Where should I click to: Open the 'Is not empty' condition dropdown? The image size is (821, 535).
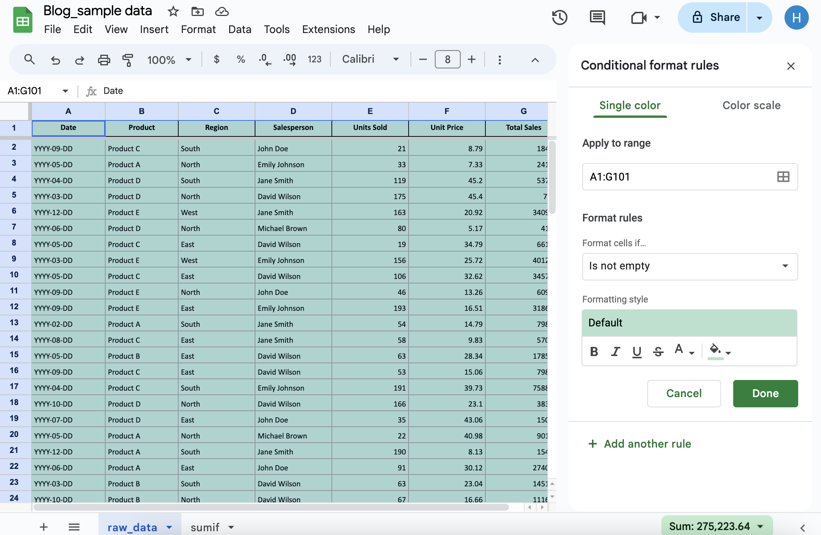pos(689,266)
